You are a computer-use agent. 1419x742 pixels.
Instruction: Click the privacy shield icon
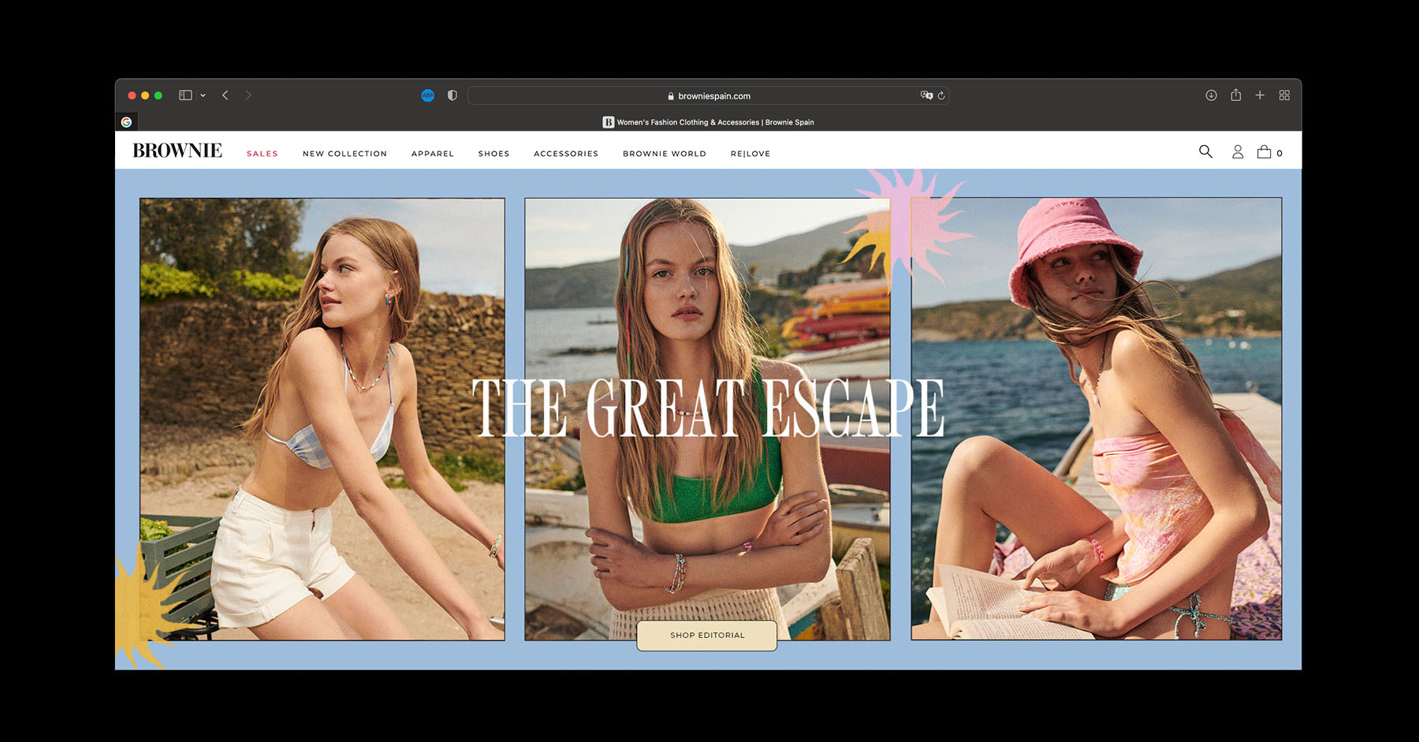(x=452, y=95)
